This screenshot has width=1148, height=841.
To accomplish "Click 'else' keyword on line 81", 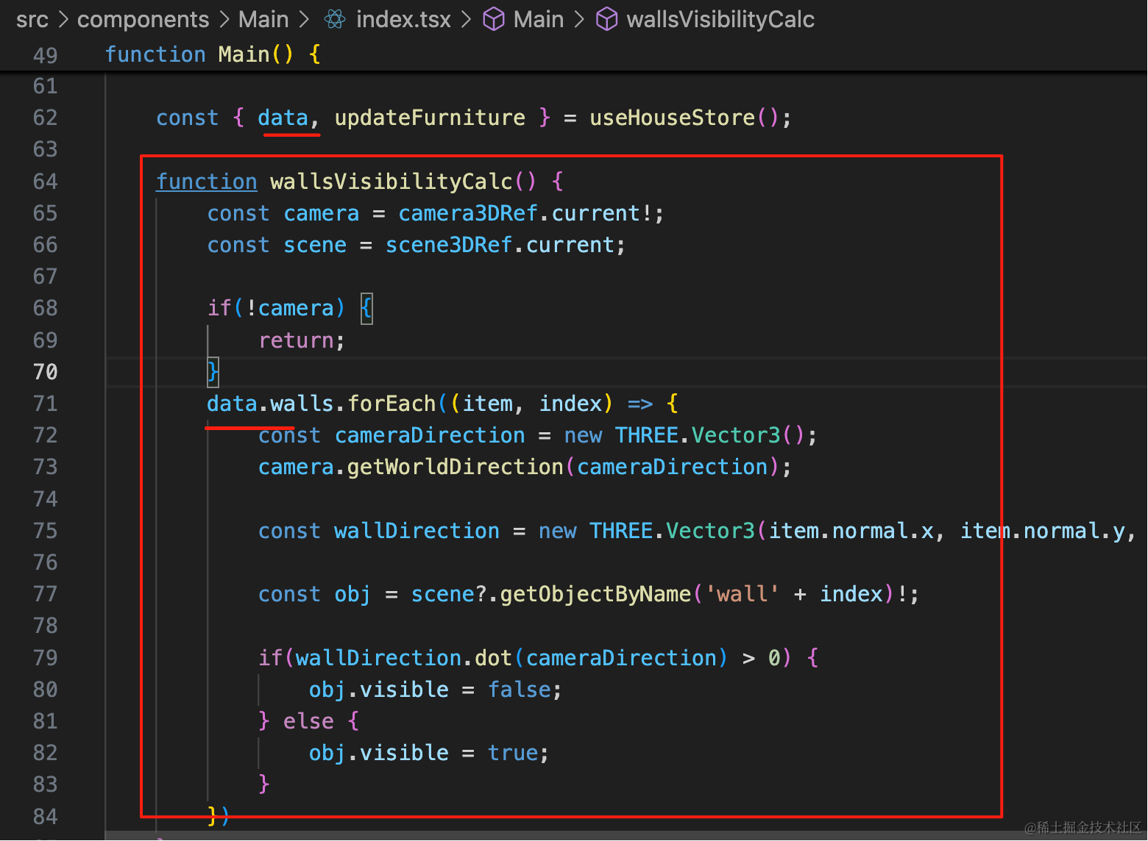I will (x=308, y=721).
